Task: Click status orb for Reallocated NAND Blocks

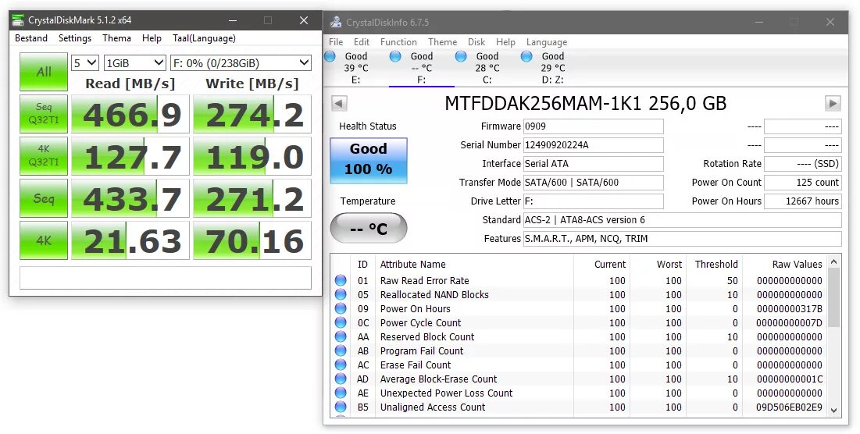Action: (341, 295)
